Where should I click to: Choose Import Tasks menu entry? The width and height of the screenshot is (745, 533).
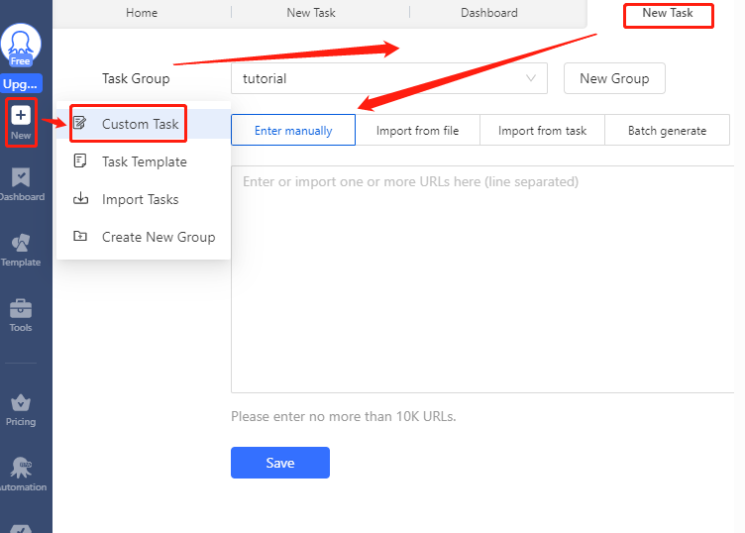tap(140, 199)
